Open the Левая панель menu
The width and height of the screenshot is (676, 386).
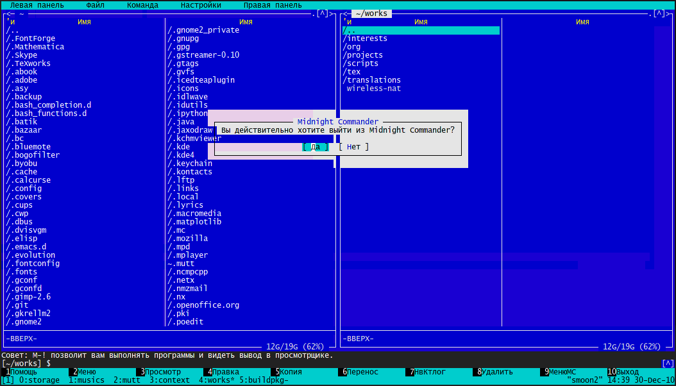click(x=37, y=5)
